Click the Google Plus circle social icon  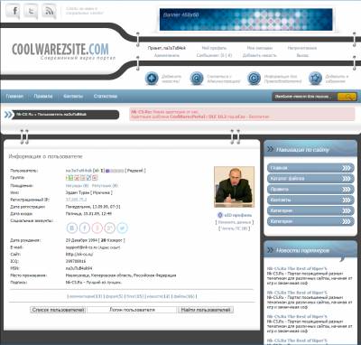(110, 228)
